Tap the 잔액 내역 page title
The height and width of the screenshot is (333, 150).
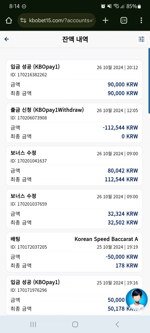(75, 39)
